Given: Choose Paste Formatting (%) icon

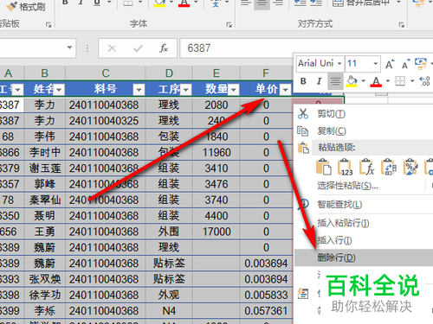Looking at the screenshot, I should click(410, 167).
